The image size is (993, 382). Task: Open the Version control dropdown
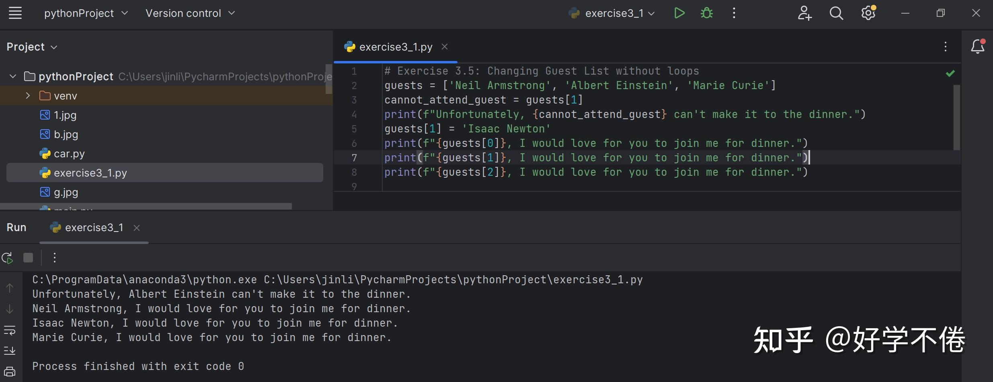pyautogui.click(x=190, y=13)
